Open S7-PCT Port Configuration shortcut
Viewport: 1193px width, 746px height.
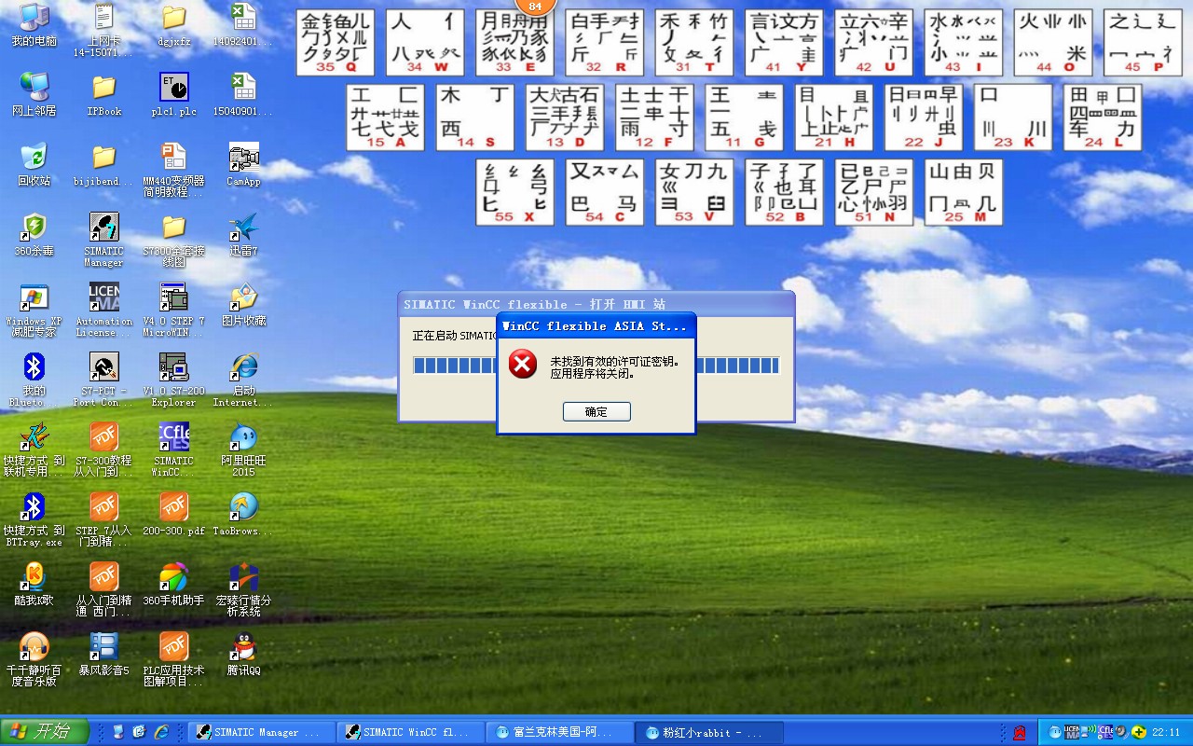click(103, 379)
